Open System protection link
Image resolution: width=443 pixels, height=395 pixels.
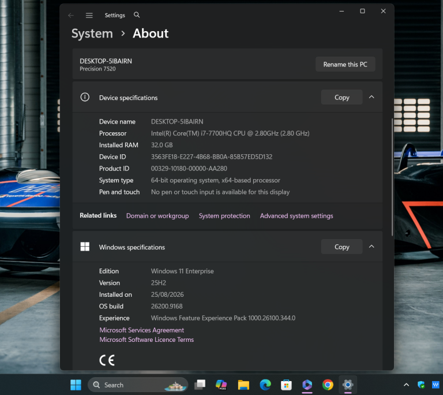[x=224, y=215]
